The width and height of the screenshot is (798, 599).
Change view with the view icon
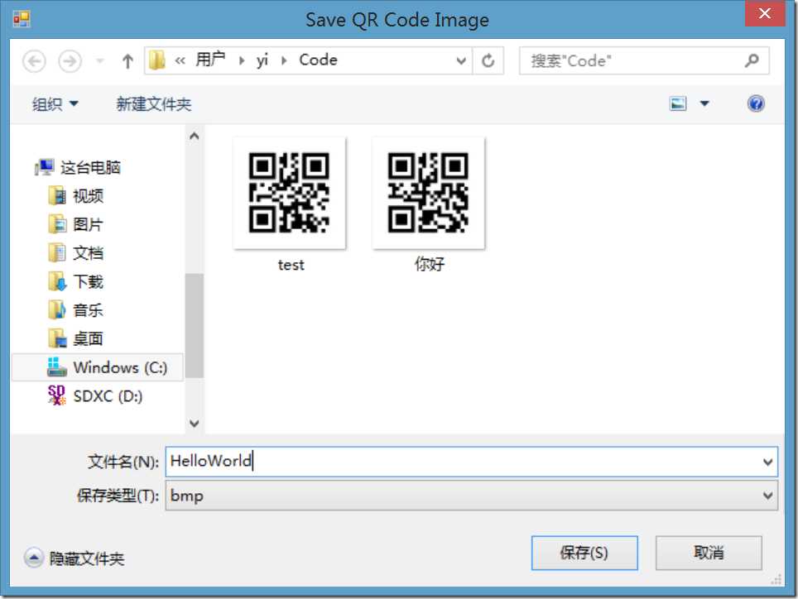pos(678,103)
